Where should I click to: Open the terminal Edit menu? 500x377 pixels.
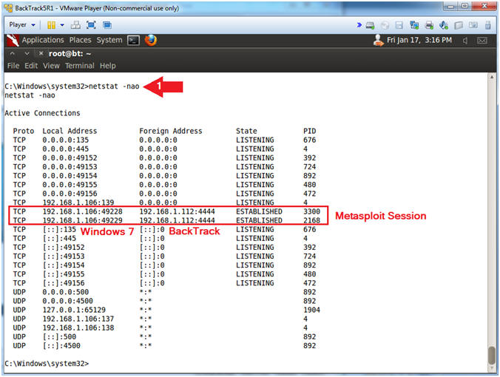(x=31, y=66)
